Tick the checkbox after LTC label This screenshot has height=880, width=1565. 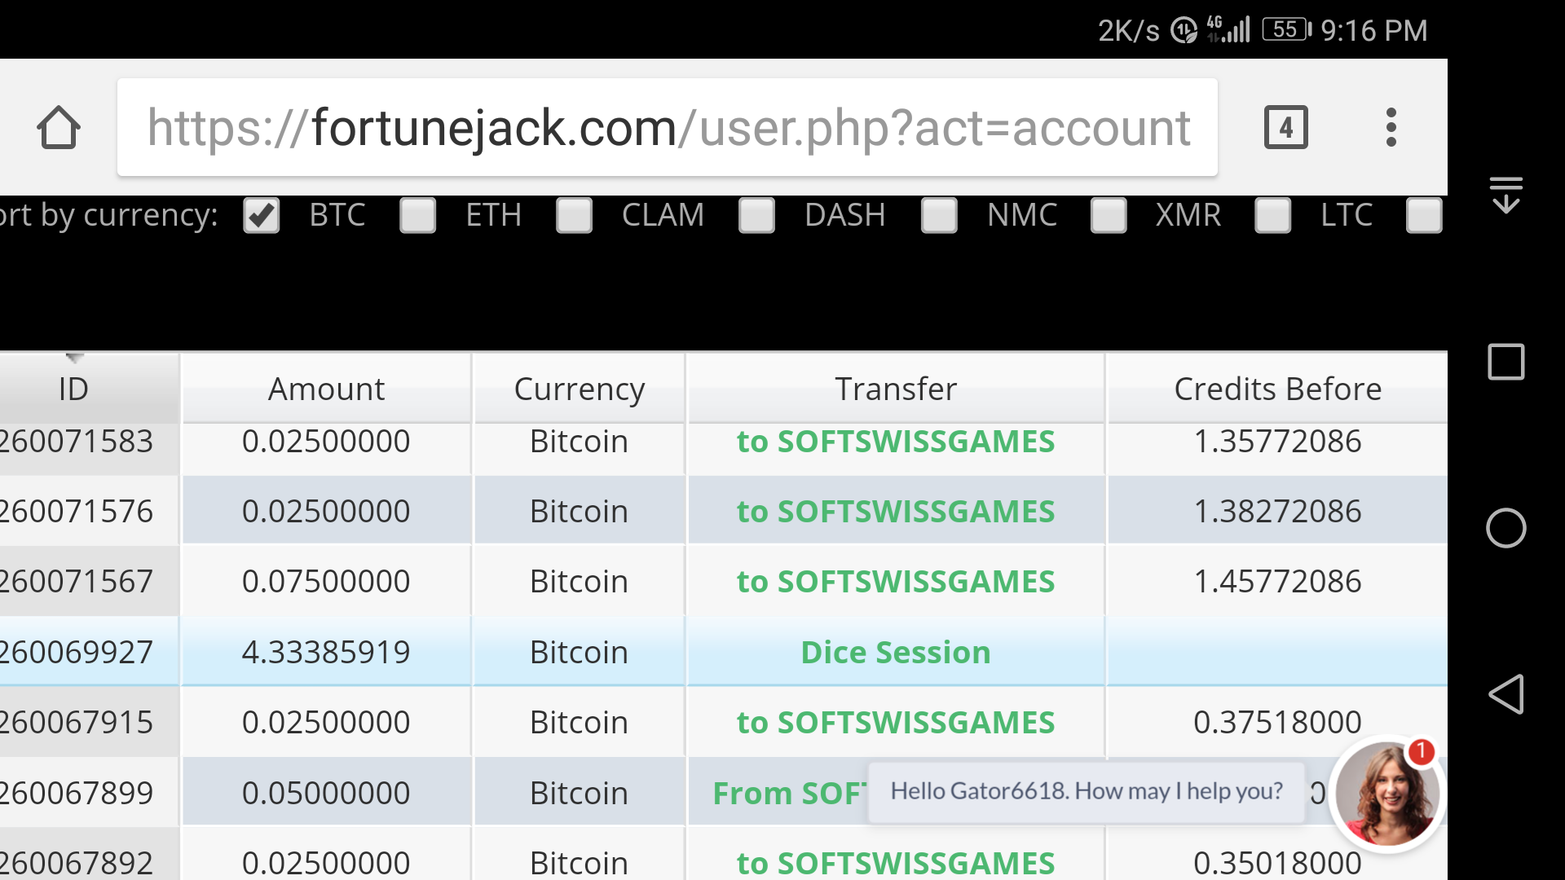pos(1425,216)
